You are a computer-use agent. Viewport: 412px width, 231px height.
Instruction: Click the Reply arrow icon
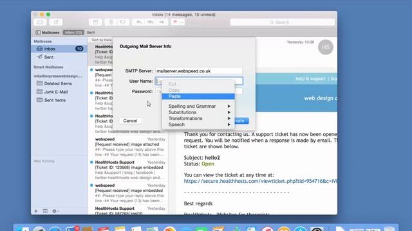[138, 22]
